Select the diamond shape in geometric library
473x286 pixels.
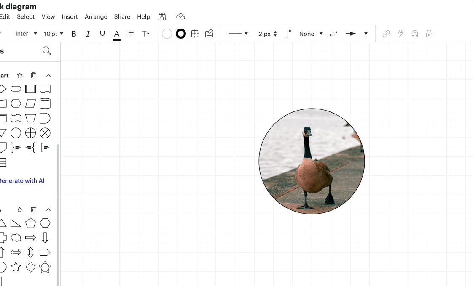pos(30,267)
